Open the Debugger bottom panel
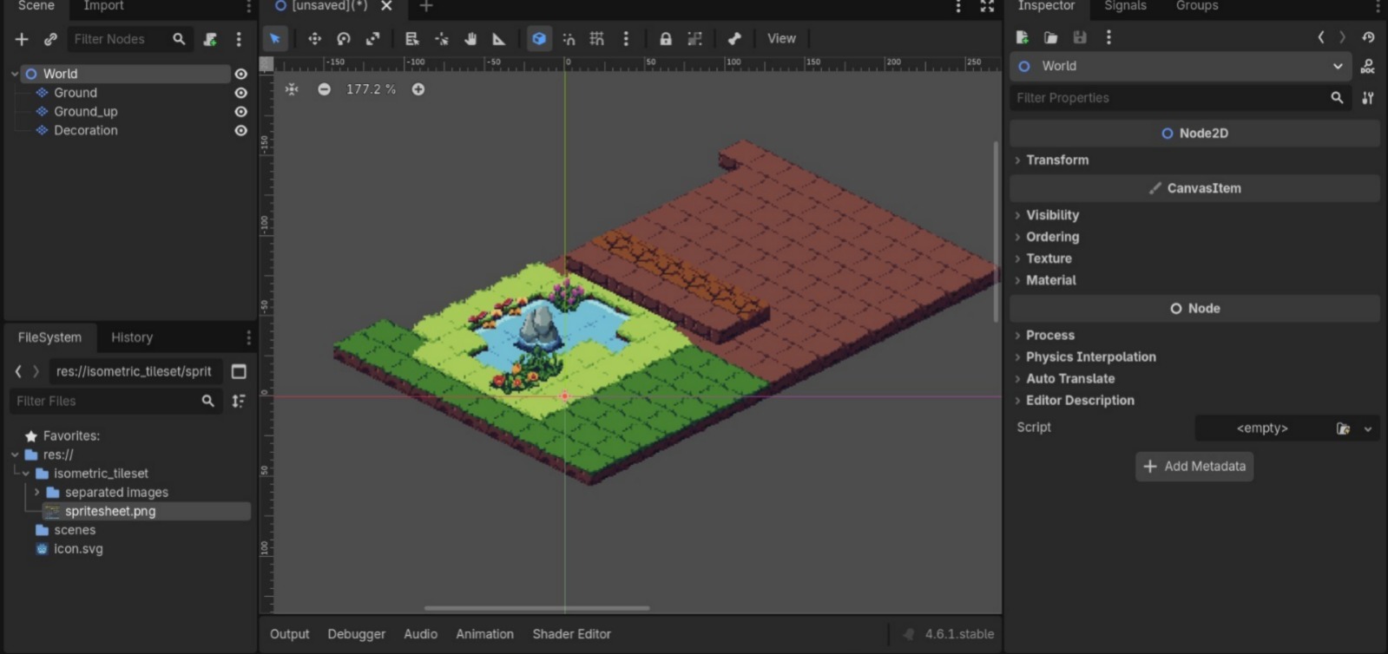Screen dimensions: 1388x654 pos(356,634)
